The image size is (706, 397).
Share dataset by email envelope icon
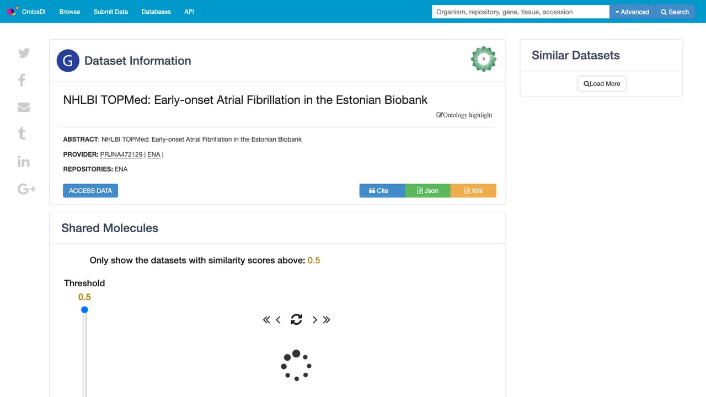[x=24, y=107]
